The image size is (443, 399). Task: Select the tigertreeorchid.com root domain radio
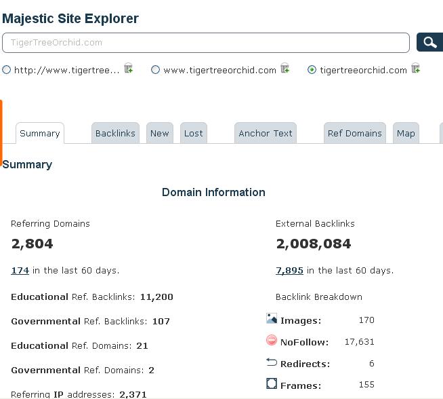[x=312, y=70]
